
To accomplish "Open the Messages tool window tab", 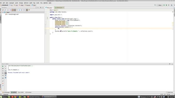I will click(x=6, y=92).
